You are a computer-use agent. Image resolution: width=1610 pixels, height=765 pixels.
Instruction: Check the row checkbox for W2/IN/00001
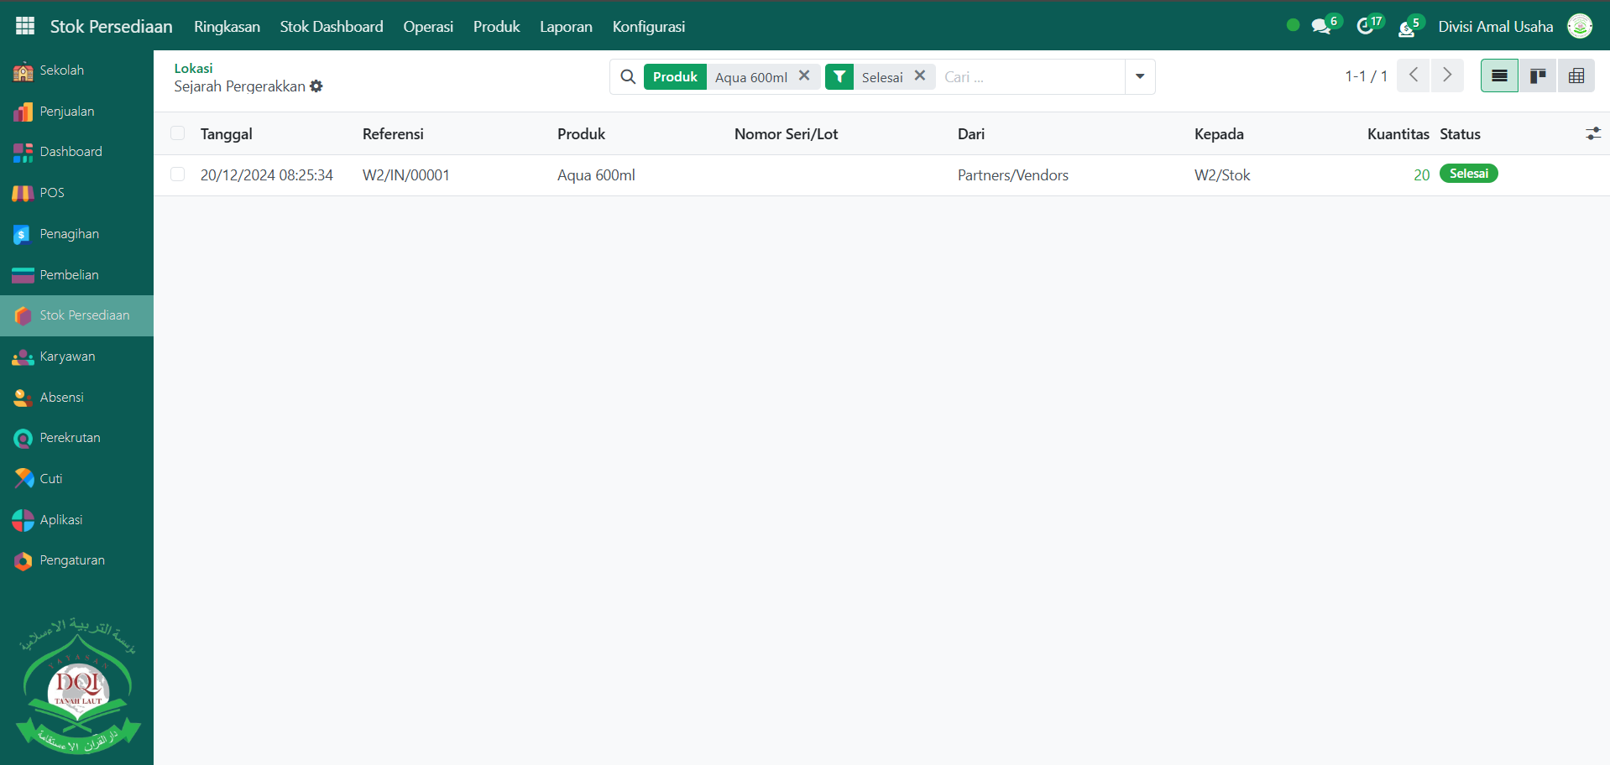[177, 174]
